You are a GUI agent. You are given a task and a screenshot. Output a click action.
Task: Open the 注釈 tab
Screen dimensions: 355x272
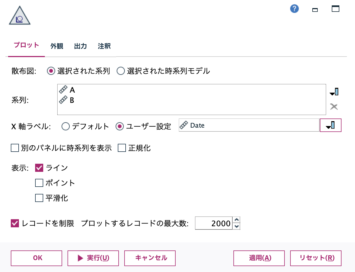104,46
